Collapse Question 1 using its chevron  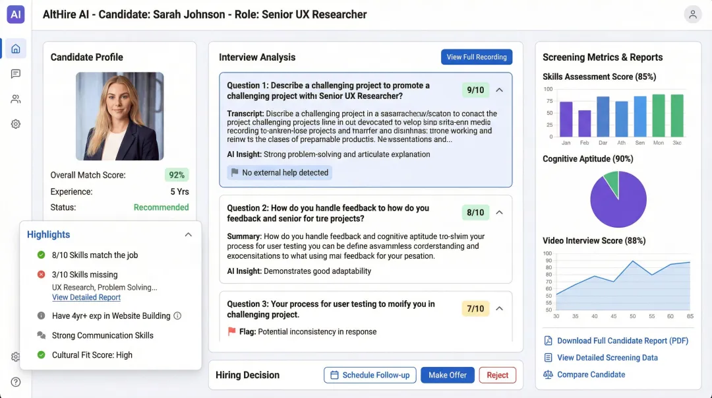pyautogui.click(x=500, y=90)
